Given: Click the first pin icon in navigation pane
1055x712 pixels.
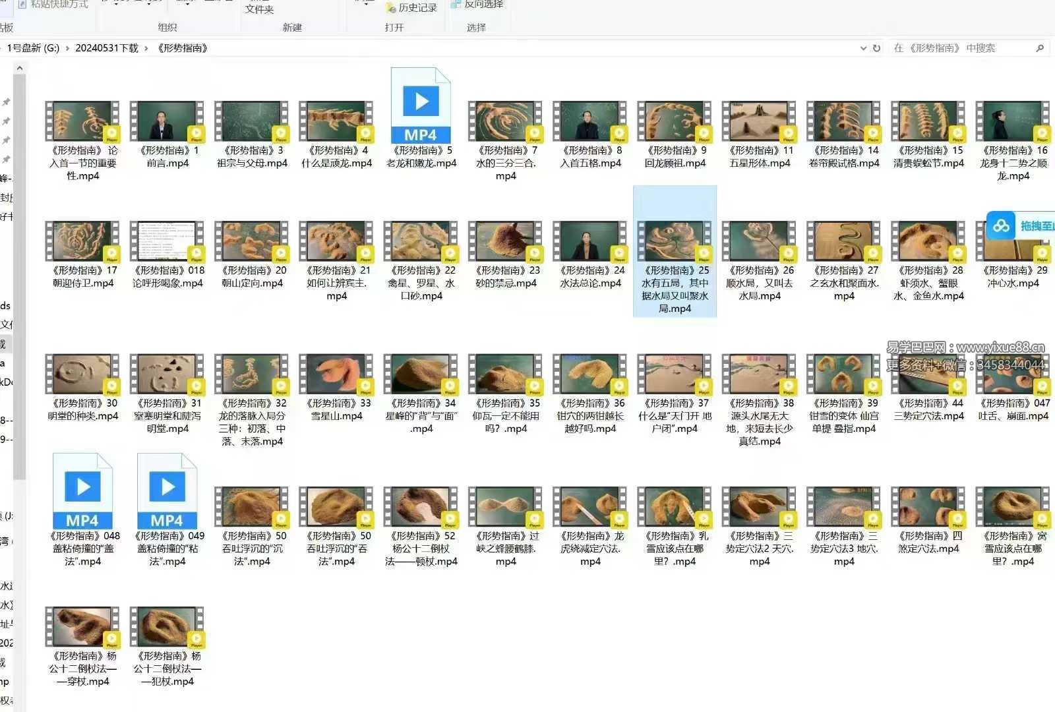Looking at the screenshot, I should [x=6, y=102].
